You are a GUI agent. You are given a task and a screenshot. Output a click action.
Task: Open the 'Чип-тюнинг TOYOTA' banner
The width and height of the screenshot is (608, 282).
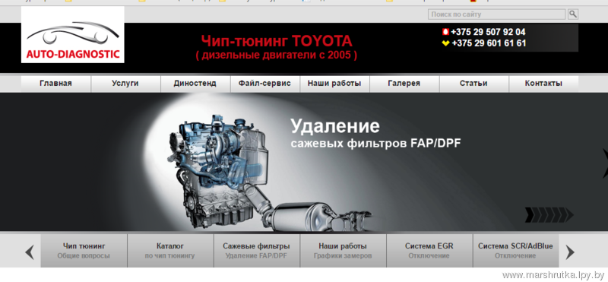pyautogui.click(x=277, y=41)
